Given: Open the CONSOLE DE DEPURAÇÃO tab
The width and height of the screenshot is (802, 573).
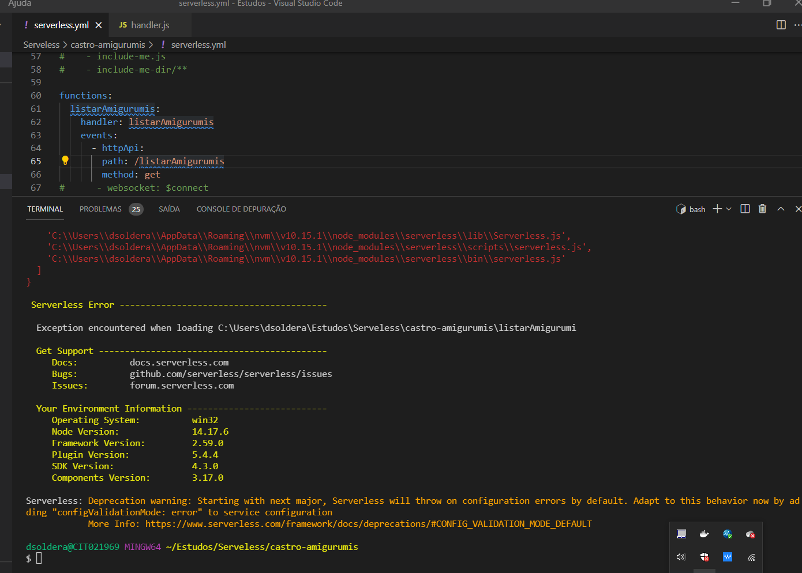Looking at the screenshot, I should (241, 209).
